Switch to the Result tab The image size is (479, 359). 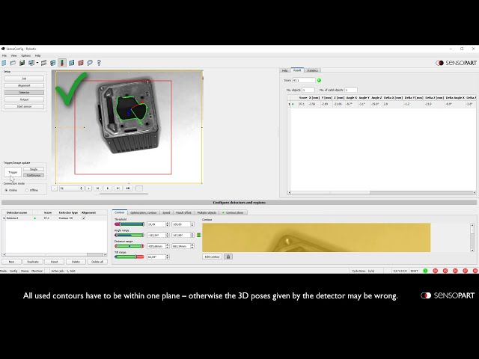(x=297, y=70)
